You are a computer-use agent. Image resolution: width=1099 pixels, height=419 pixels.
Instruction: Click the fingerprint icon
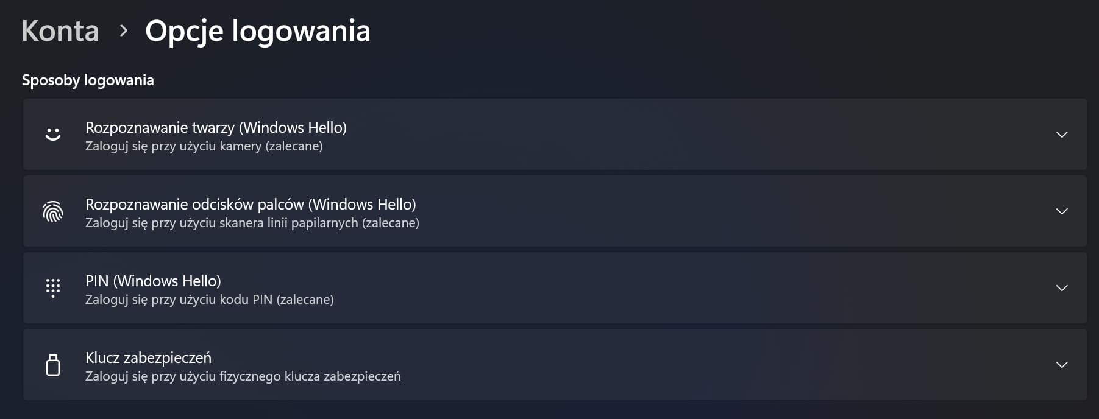pyautogui.click(x=53, y=211)
